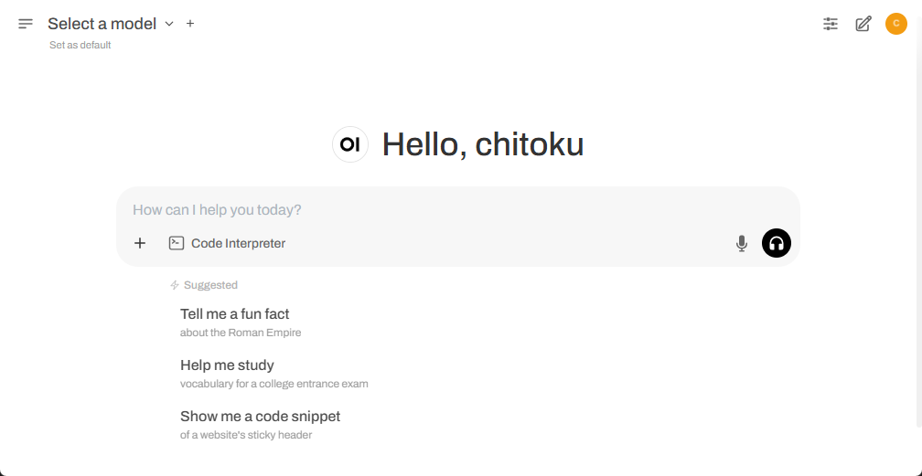Choose the Tell me a fun fact suggestion
This screenshot has width=922, height=476.
[x=241, y=322]
